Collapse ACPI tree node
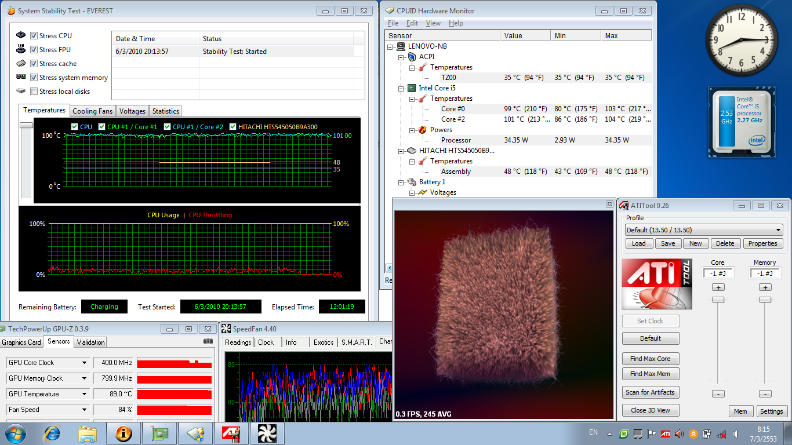The width and height of the screenshot is (792, 445). tap(401, 57)
